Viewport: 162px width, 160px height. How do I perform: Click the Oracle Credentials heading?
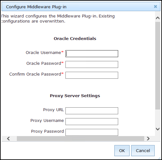pos(75,39)
